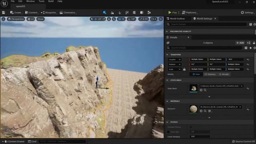Toggle rotation snapping 10 degrees
Image resolution: width=256 pixels, height=144 pixels.
click(132, 19)
